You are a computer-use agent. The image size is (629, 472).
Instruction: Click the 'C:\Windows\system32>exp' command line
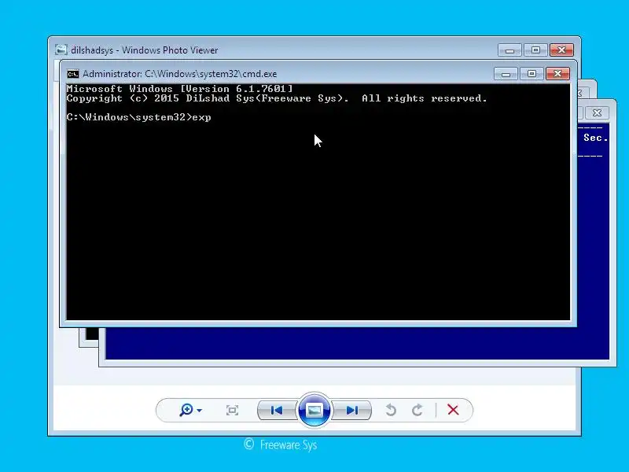tap(139, 117)
